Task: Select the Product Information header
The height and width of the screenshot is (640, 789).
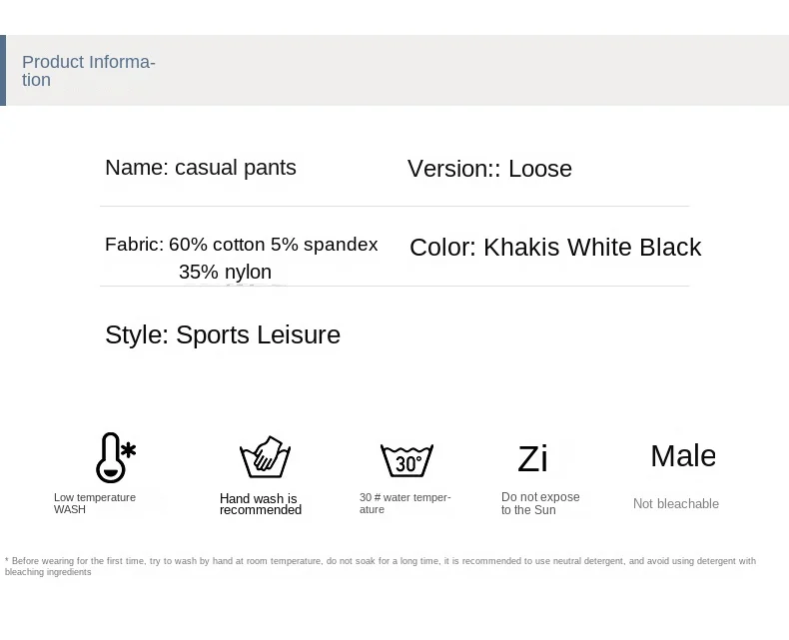Action: [88, 71]
